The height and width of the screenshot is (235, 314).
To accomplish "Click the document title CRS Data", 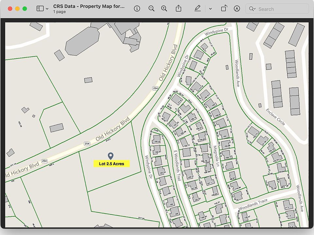I will pyautogui.click(x=89, y=6).
